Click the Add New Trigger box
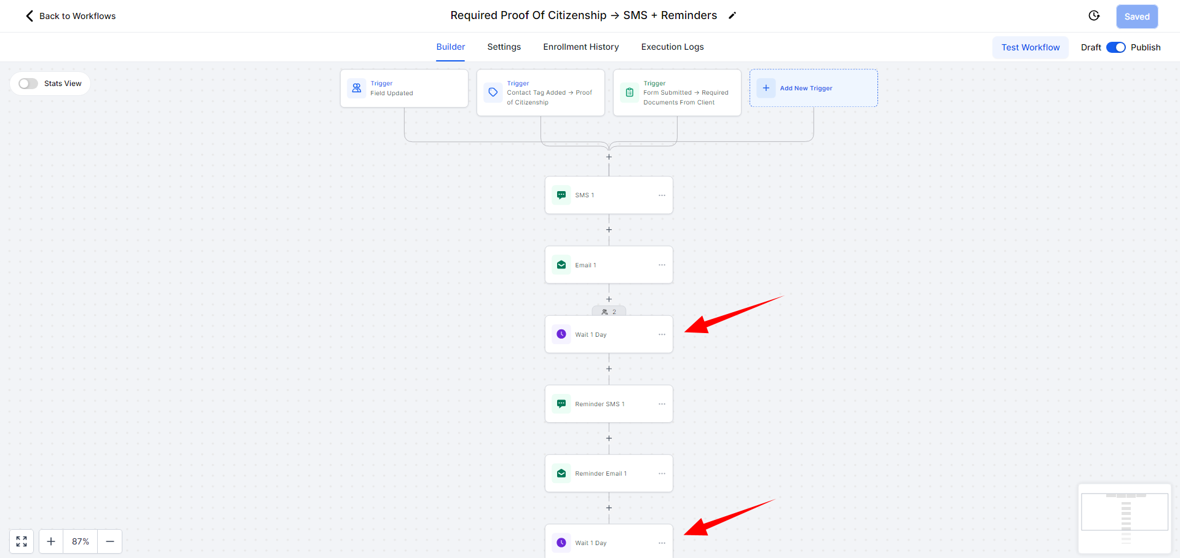 [x=813, y=88]
